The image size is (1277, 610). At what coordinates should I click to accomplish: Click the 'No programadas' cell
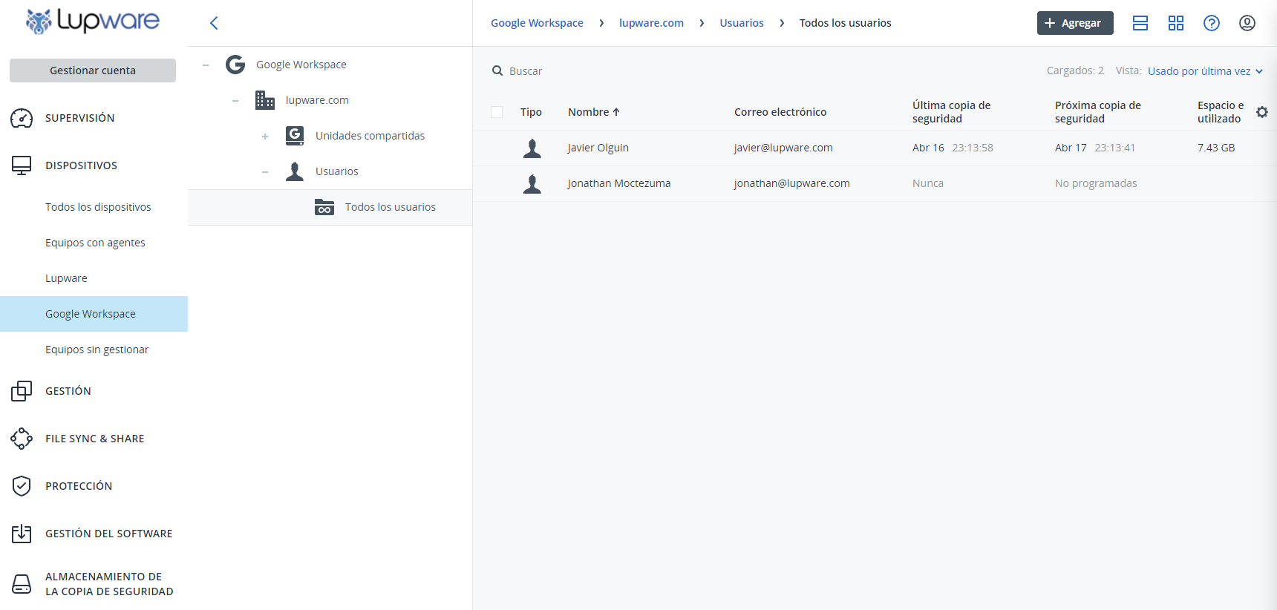coord(1096,183)
